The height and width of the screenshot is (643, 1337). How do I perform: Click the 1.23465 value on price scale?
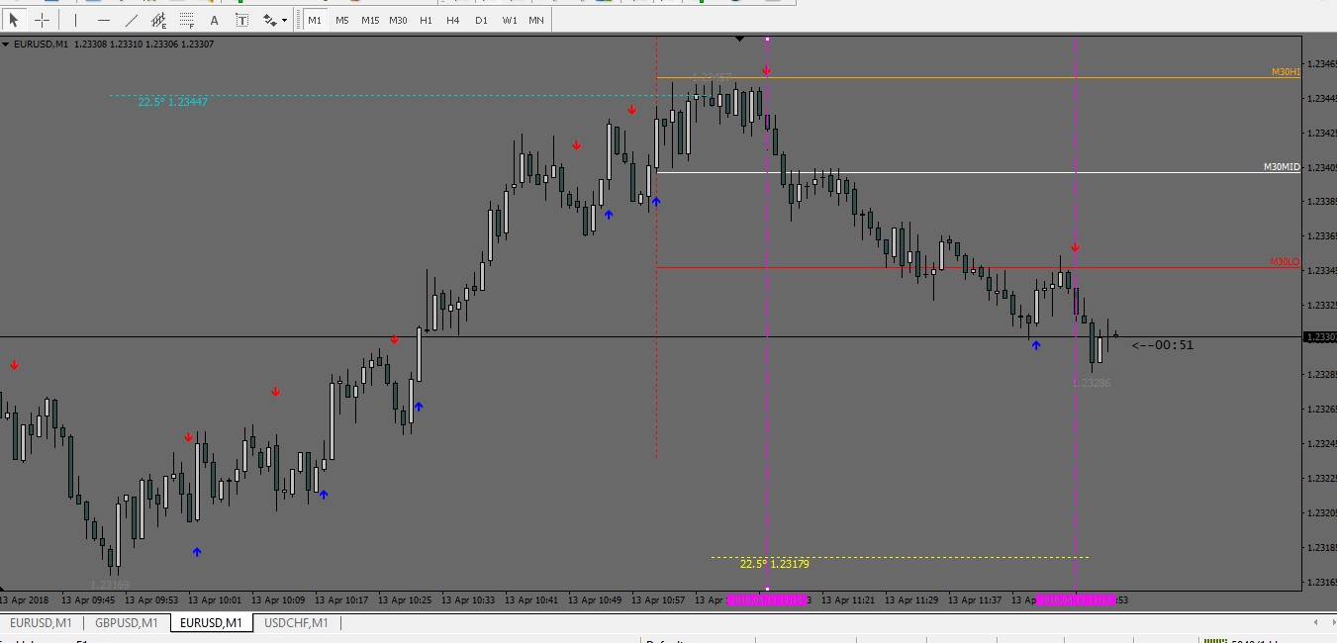tap(1322, 64)
